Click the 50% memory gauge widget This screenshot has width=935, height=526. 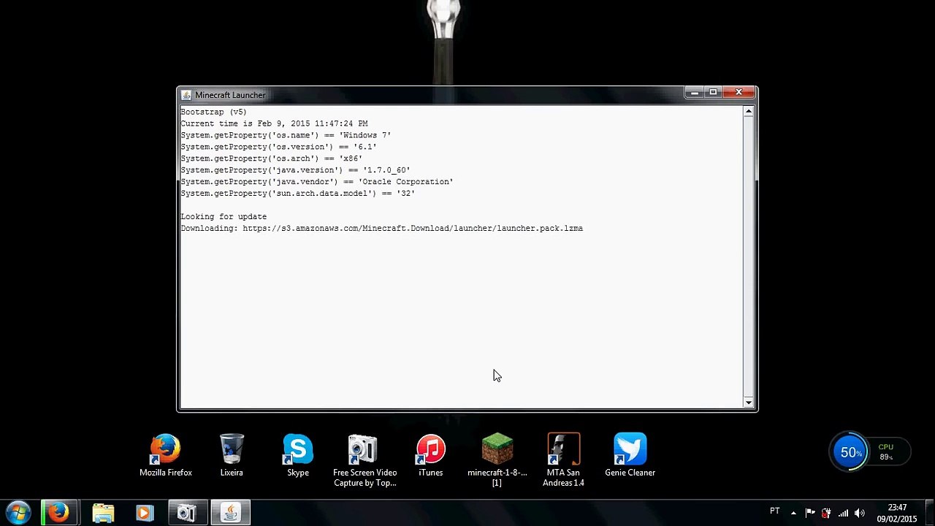coord(850,452)
